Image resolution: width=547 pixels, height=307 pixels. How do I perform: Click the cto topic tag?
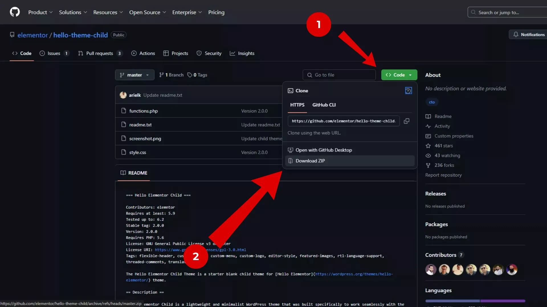432,102
